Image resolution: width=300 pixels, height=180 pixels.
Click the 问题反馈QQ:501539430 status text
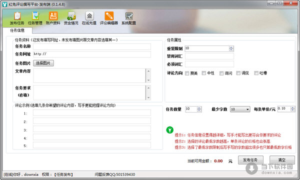(115, 174)
